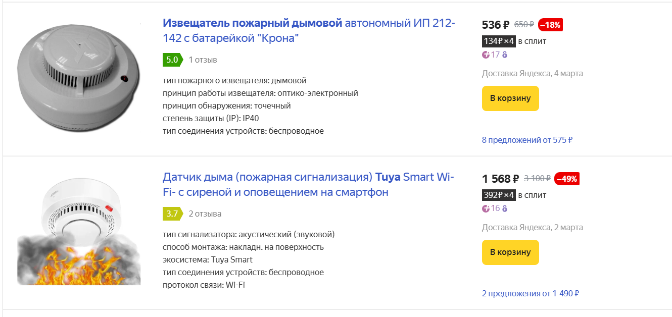Screen dimensions: 672x317
Task: Click the purple cashback icon beside 16
Action: coord(486,208)
